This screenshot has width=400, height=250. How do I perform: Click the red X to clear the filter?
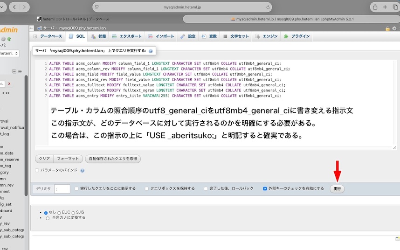tap(9, 83)
